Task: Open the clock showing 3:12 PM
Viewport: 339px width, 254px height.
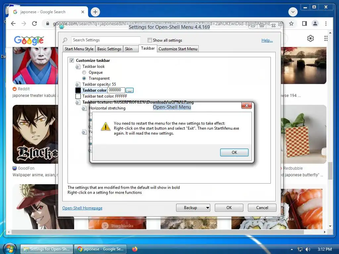Action: (x=324, y=249)
